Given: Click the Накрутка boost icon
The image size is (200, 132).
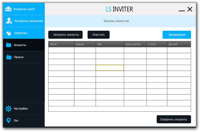Looking at the screenshot, I should click(9, 33).
